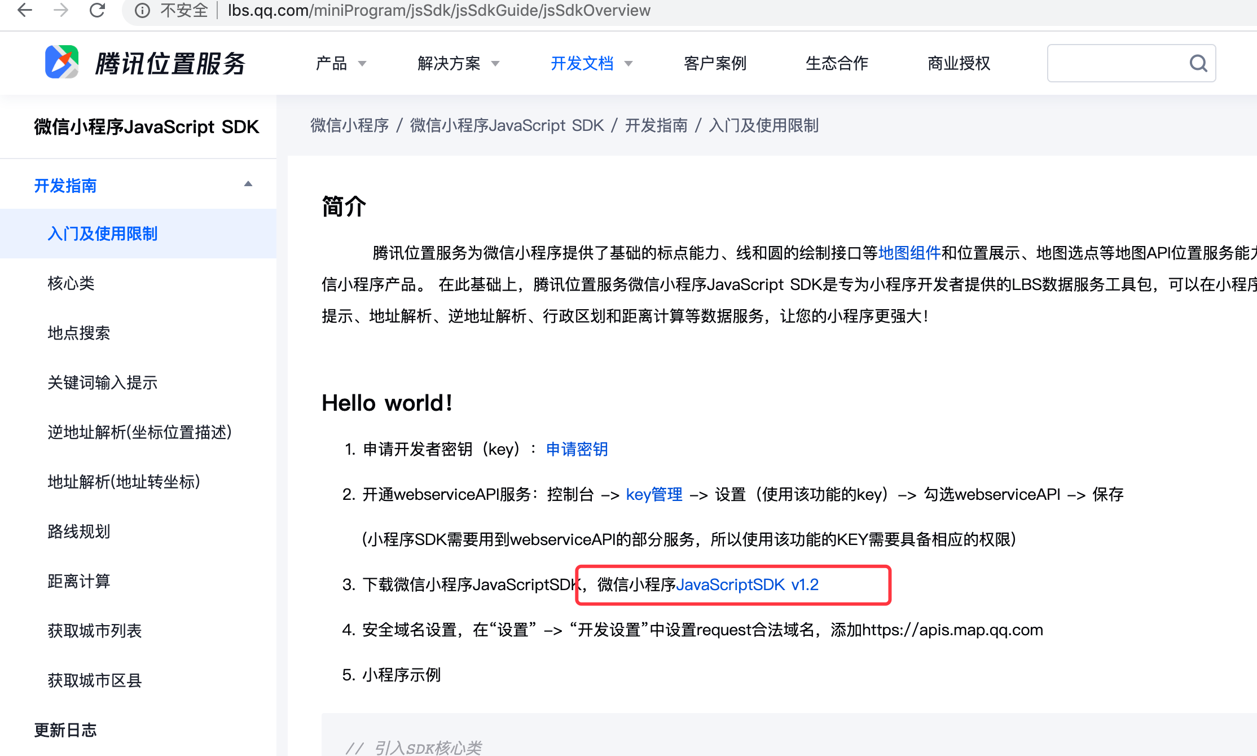Screen dimensions: 1257x756
Task: Select 路线规划 in sidebar
Action: (79, 531)
